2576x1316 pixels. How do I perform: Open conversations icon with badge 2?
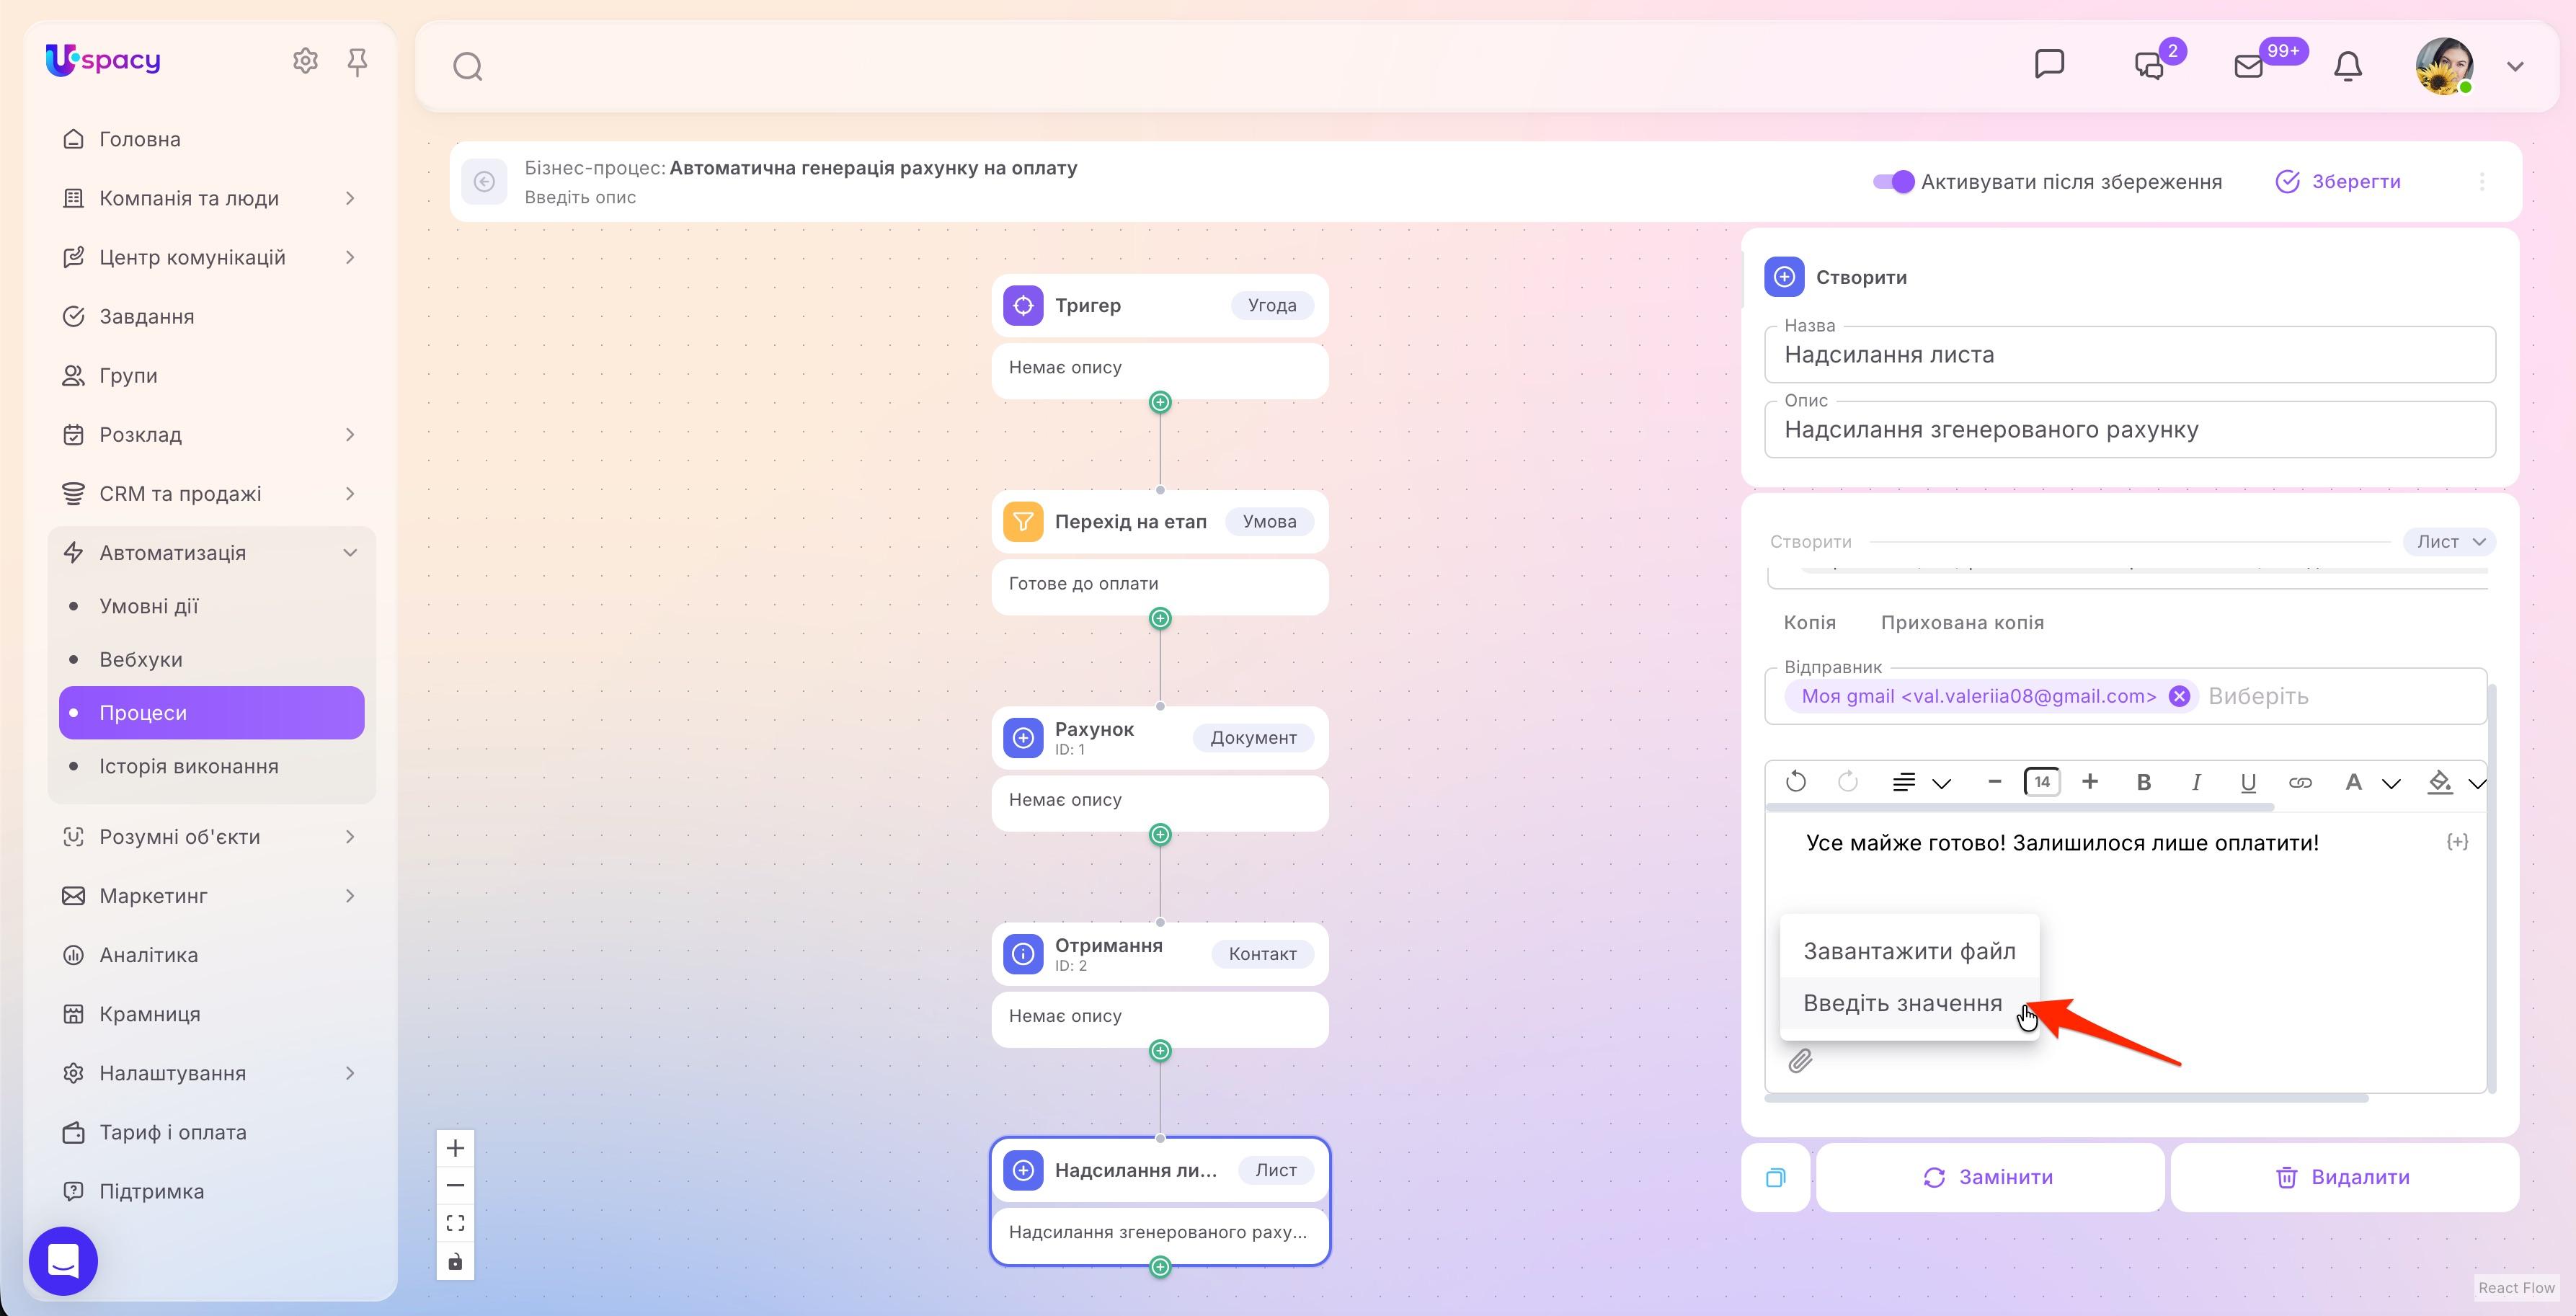click(x=2148, y=66)
